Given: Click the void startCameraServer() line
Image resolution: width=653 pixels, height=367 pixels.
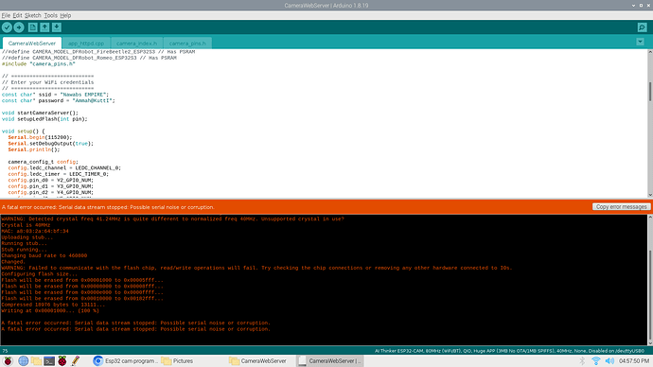Looking at the screenshot, I should pyautogui.click(x=40, y=113).
